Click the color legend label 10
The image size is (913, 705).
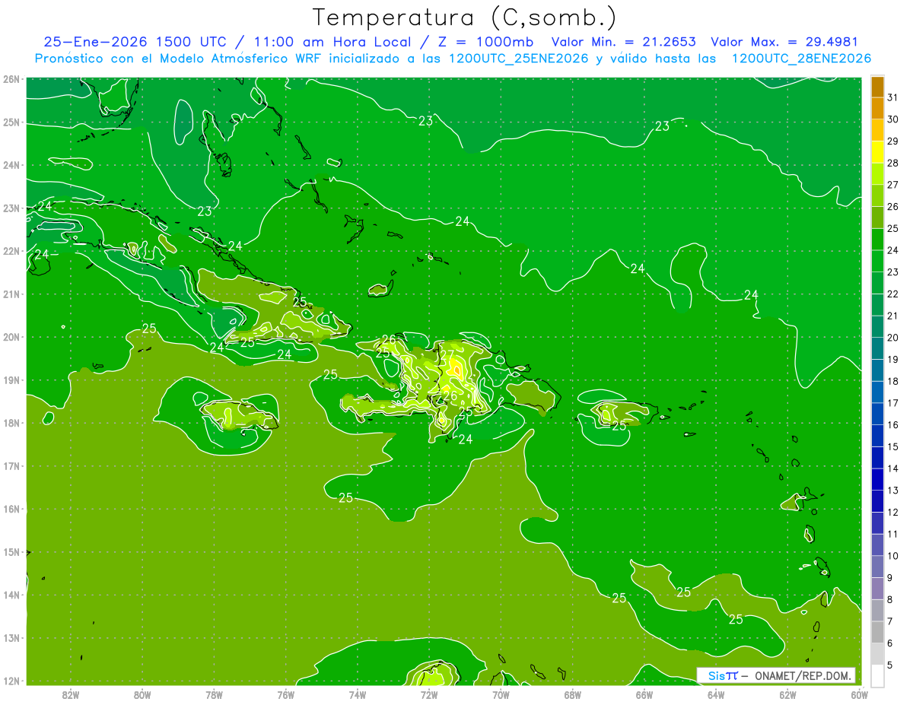point(892,556)
